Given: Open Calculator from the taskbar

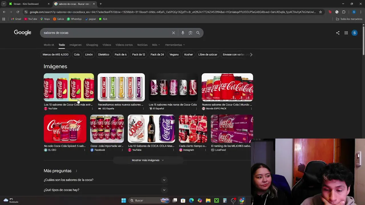Looking at the screenshot, I should 225,200.
